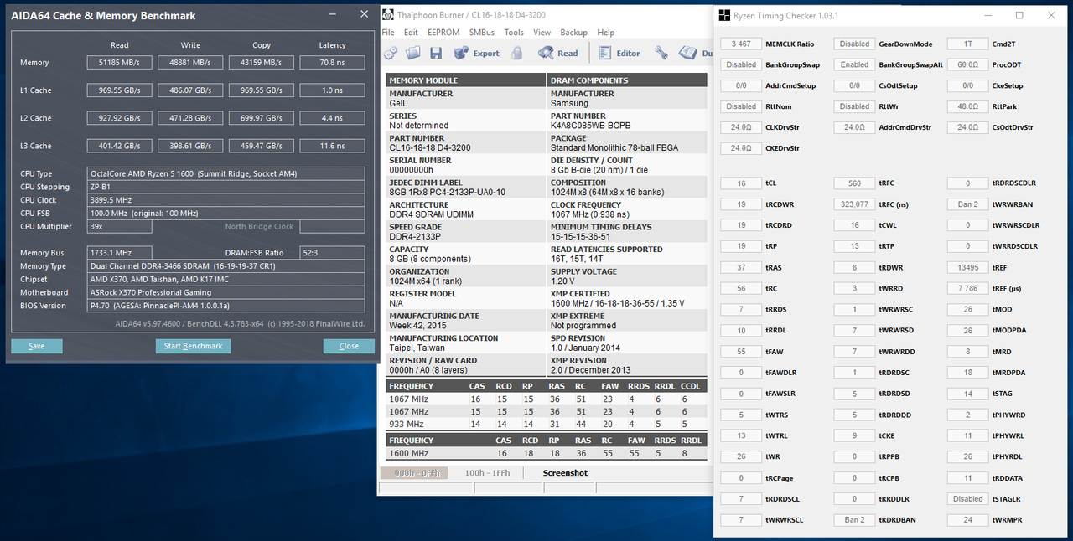This screenshot has height=541, width=1073.
Task: Click XMP certified 1600 MHz / 16-18-18-36-55 / 1.35 V text
Action: click(617, 303)
